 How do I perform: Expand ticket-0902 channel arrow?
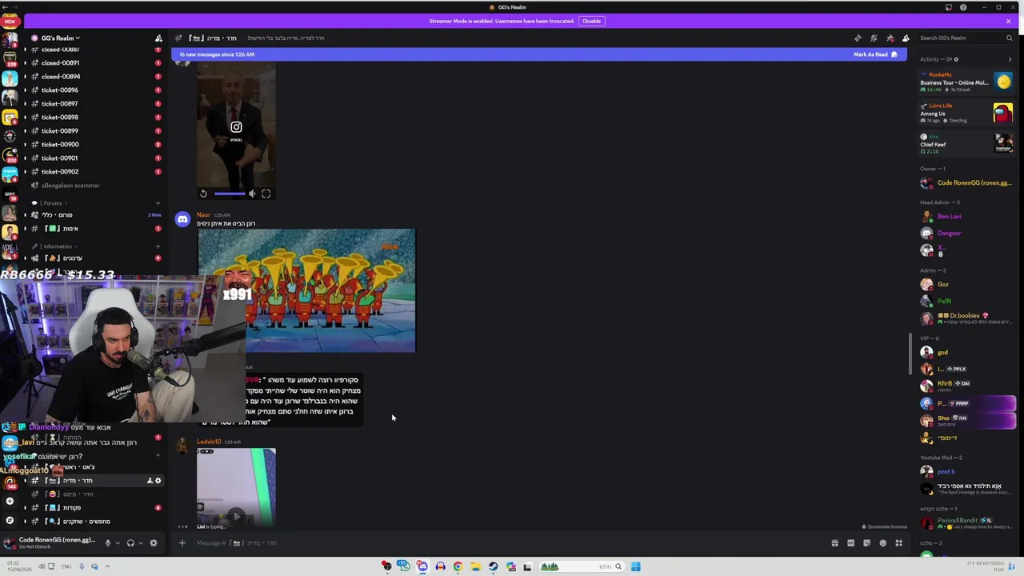pyautogui.click(x=25, y=171)
